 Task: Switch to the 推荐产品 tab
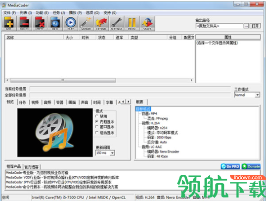click(x=13, y=166)
